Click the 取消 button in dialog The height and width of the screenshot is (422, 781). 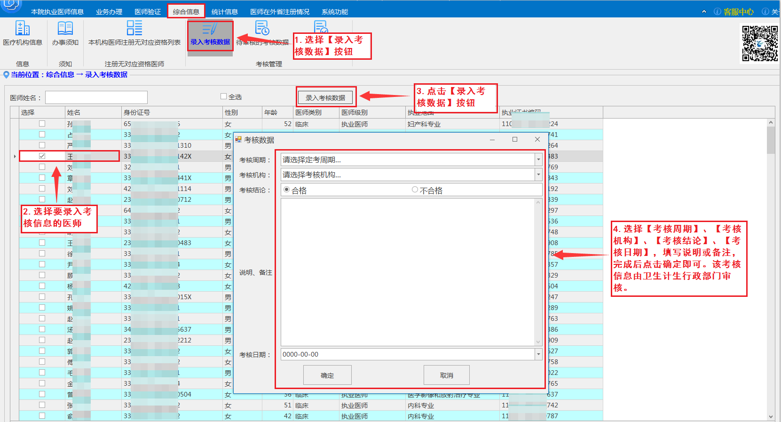(x=446, y=375)
